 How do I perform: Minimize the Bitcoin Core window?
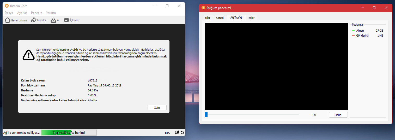tap(155, 6)
